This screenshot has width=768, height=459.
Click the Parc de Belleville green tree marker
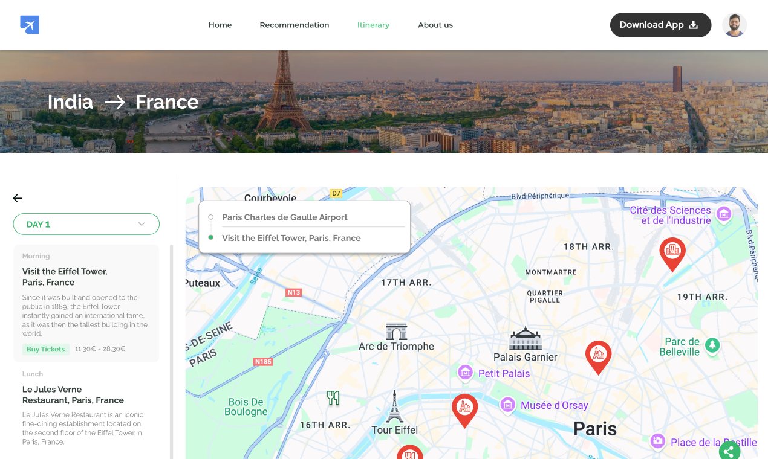click(713, 345)
